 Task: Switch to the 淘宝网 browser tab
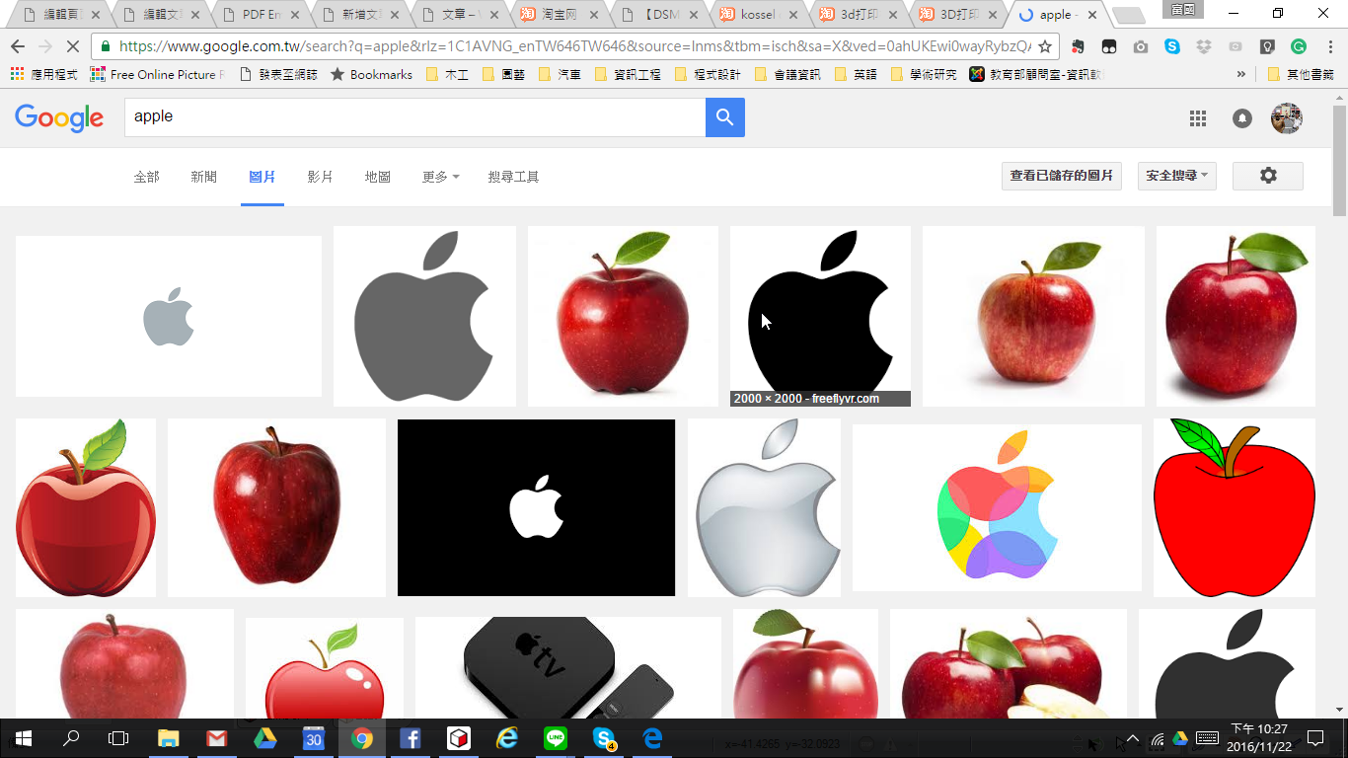559,15
